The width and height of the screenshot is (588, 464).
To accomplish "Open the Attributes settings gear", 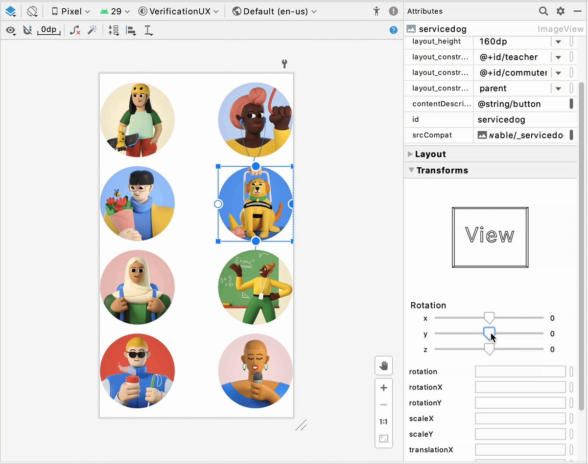I will click(561, 11).
